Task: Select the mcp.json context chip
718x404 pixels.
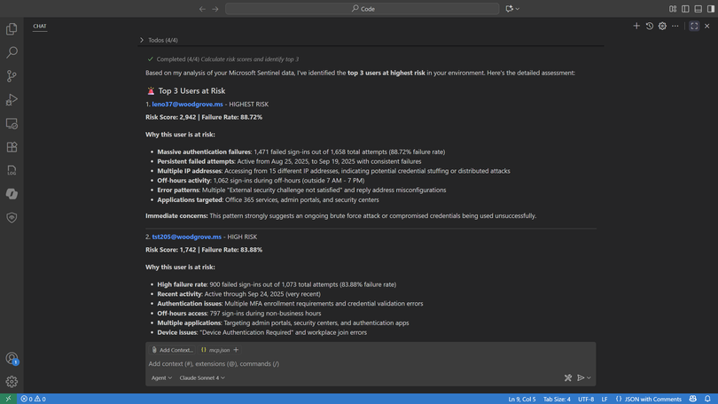Action: (215, 350)
